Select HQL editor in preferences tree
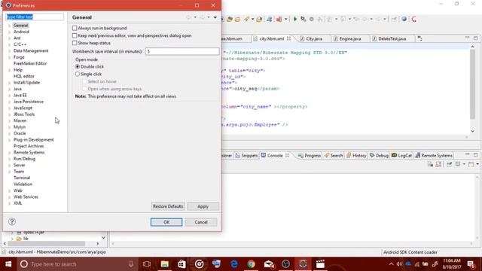The image size is (482, 271). [x=24, y=76]
